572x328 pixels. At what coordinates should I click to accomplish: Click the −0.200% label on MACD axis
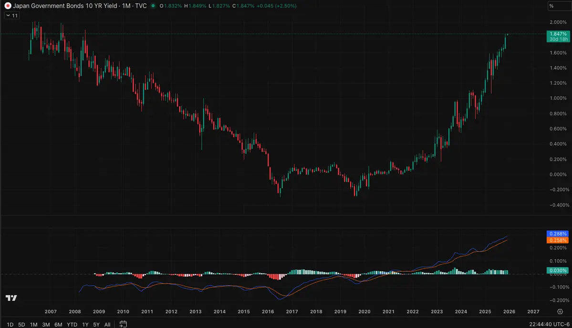pyautogui.click(x=558, y=300)
